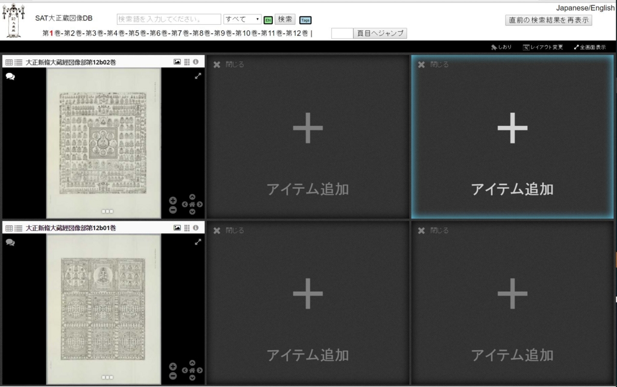
Task: Go to volume 第12巻
Action: [297, 34]
